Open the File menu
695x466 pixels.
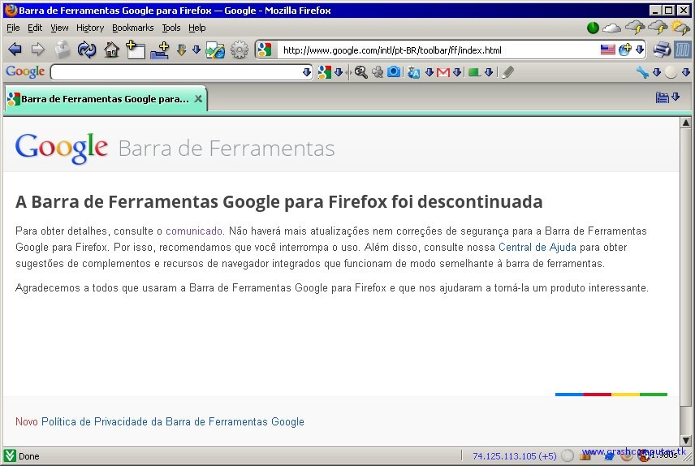click(13, 28)
